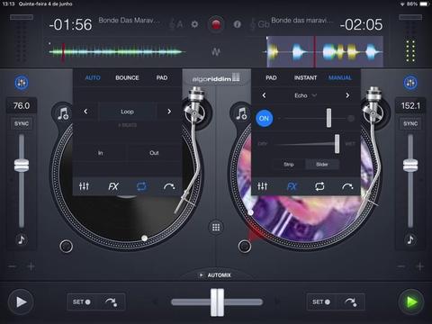Tap the right deck key indicator Gb
Viewport: 432px width, 324px height.
coord(260,24)
